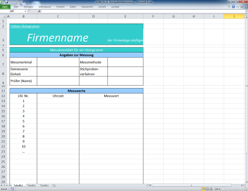The width and height of the screenshot is (248, 191).
Task: Click the Firmenname title cell
Action: pyautogui.click(x=58, y=38)
